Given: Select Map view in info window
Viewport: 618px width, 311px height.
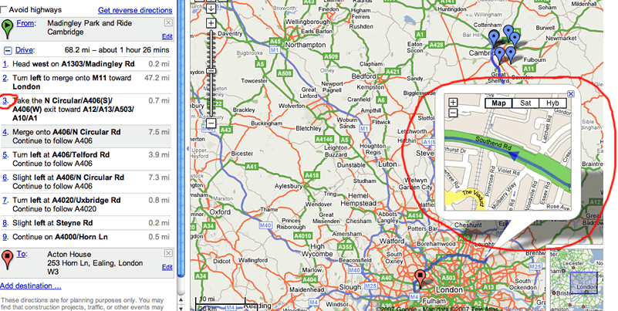Looking at the screenshot, I should (x=498, y=103).
